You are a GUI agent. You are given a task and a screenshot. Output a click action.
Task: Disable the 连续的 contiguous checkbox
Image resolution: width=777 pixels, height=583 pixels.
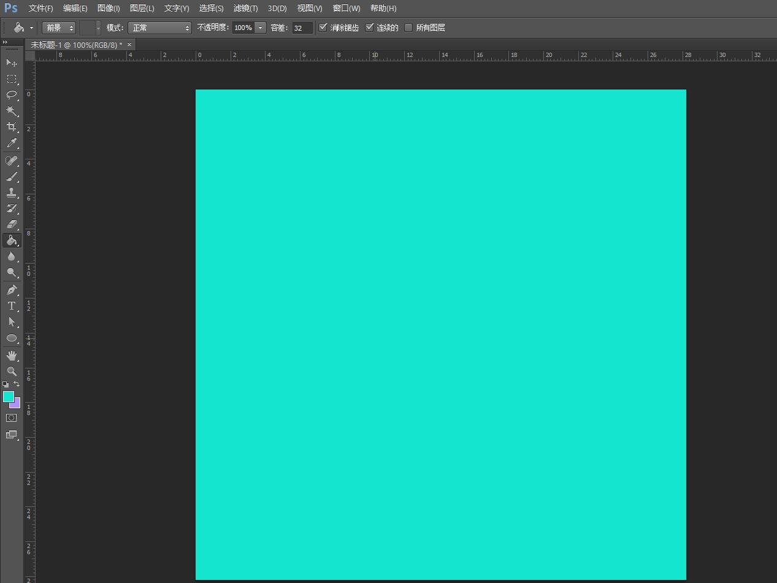tap(369, 28)
